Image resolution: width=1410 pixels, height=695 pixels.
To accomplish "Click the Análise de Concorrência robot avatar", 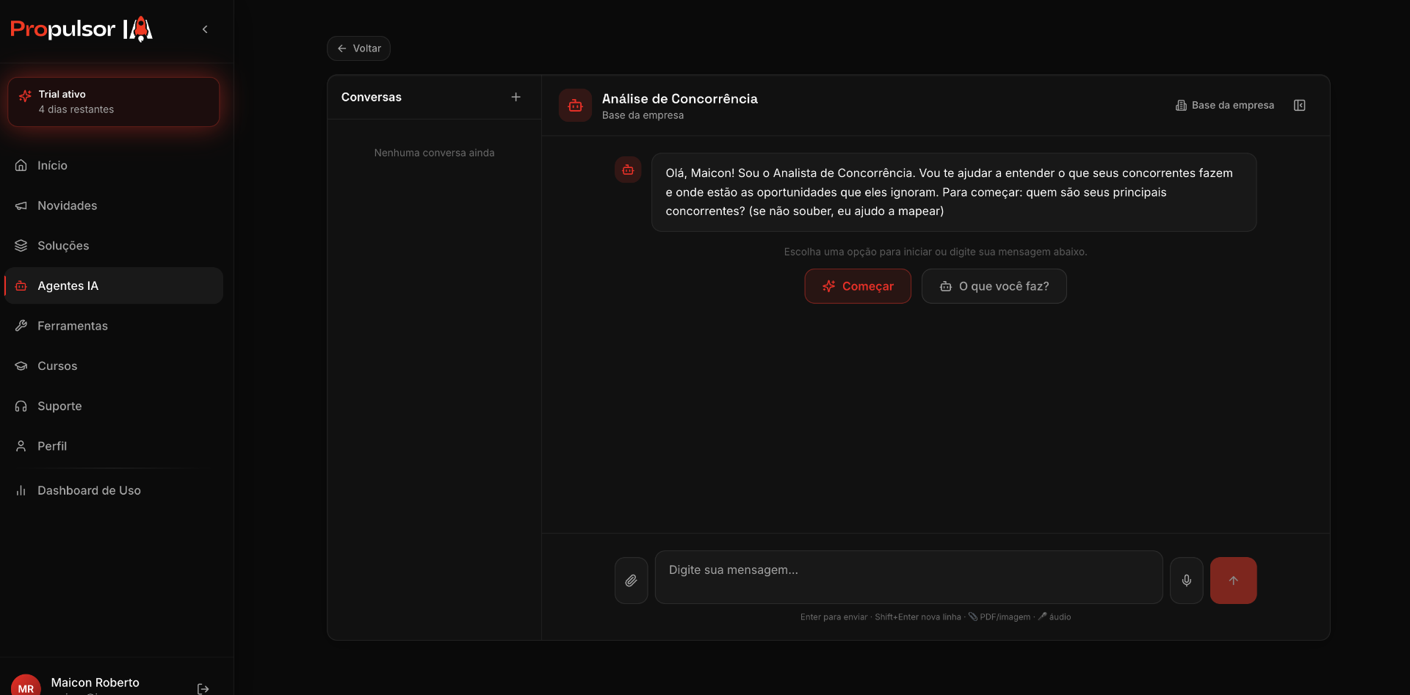I will tap(575, 106).
